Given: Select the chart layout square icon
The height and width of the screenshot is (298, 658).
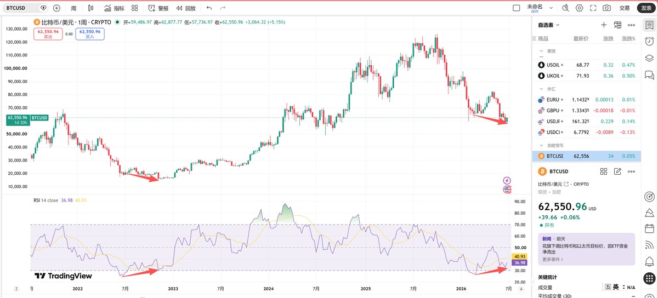Looking at the screenshot, I should point(515,8).
